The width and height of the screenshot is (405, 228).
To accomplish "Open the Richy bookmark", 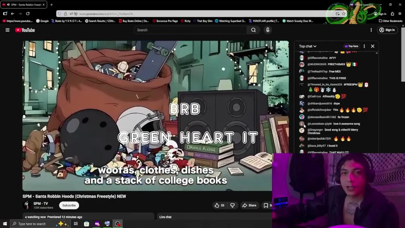I will (185, 21).
